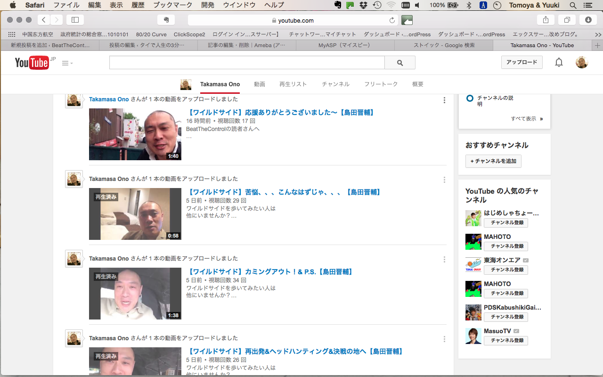Click the Evernote hand extension icon
Image resolution: width=603 pixels, height=377 pixels.
166,20
